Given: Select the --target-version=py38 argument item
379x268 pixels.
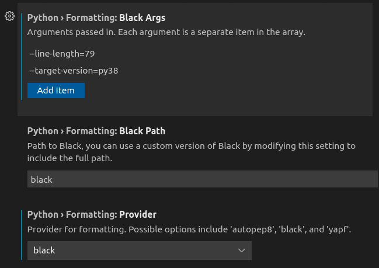Looking at the screenshot, I should point(74,71).
